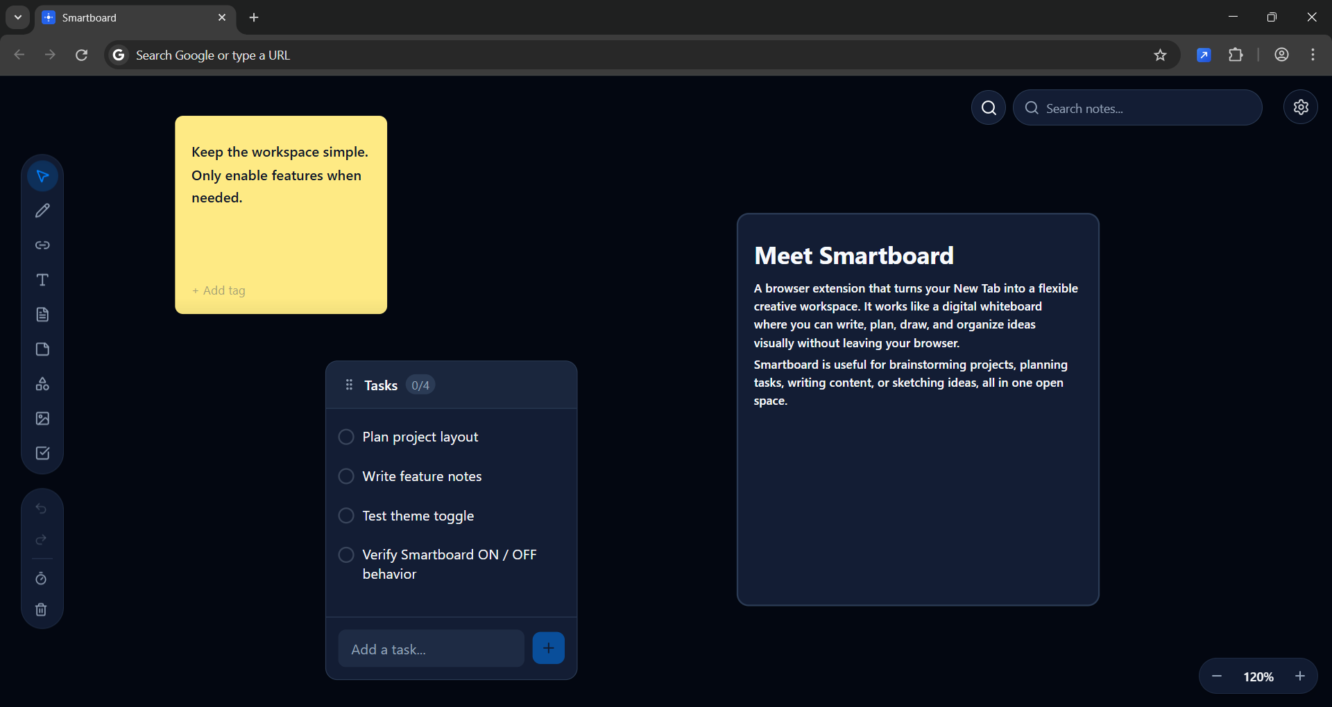Open the image insert tool
Viewport: 1332px width, 707px height.
(x=42, y=418)
